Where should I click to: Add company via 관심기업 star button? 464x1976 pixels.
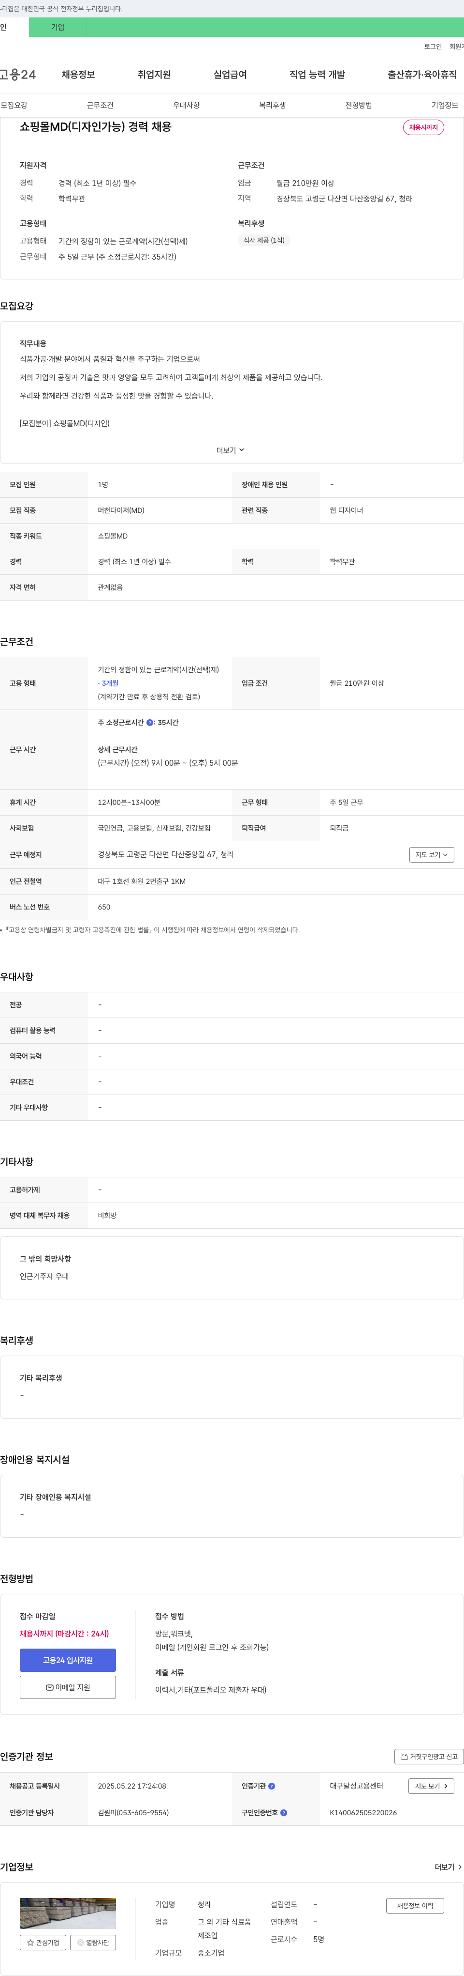click(x=43, y=1943)
